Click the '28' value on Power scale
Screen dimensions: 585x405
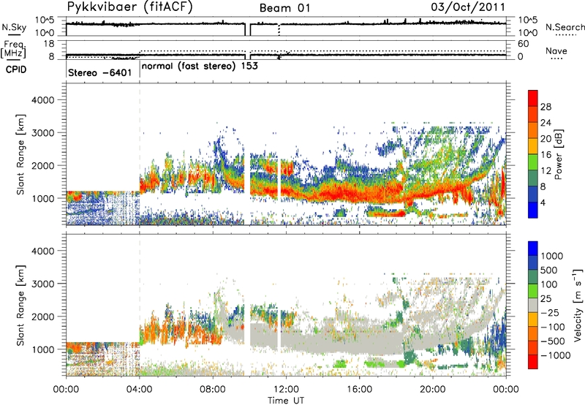click(546, 107)
